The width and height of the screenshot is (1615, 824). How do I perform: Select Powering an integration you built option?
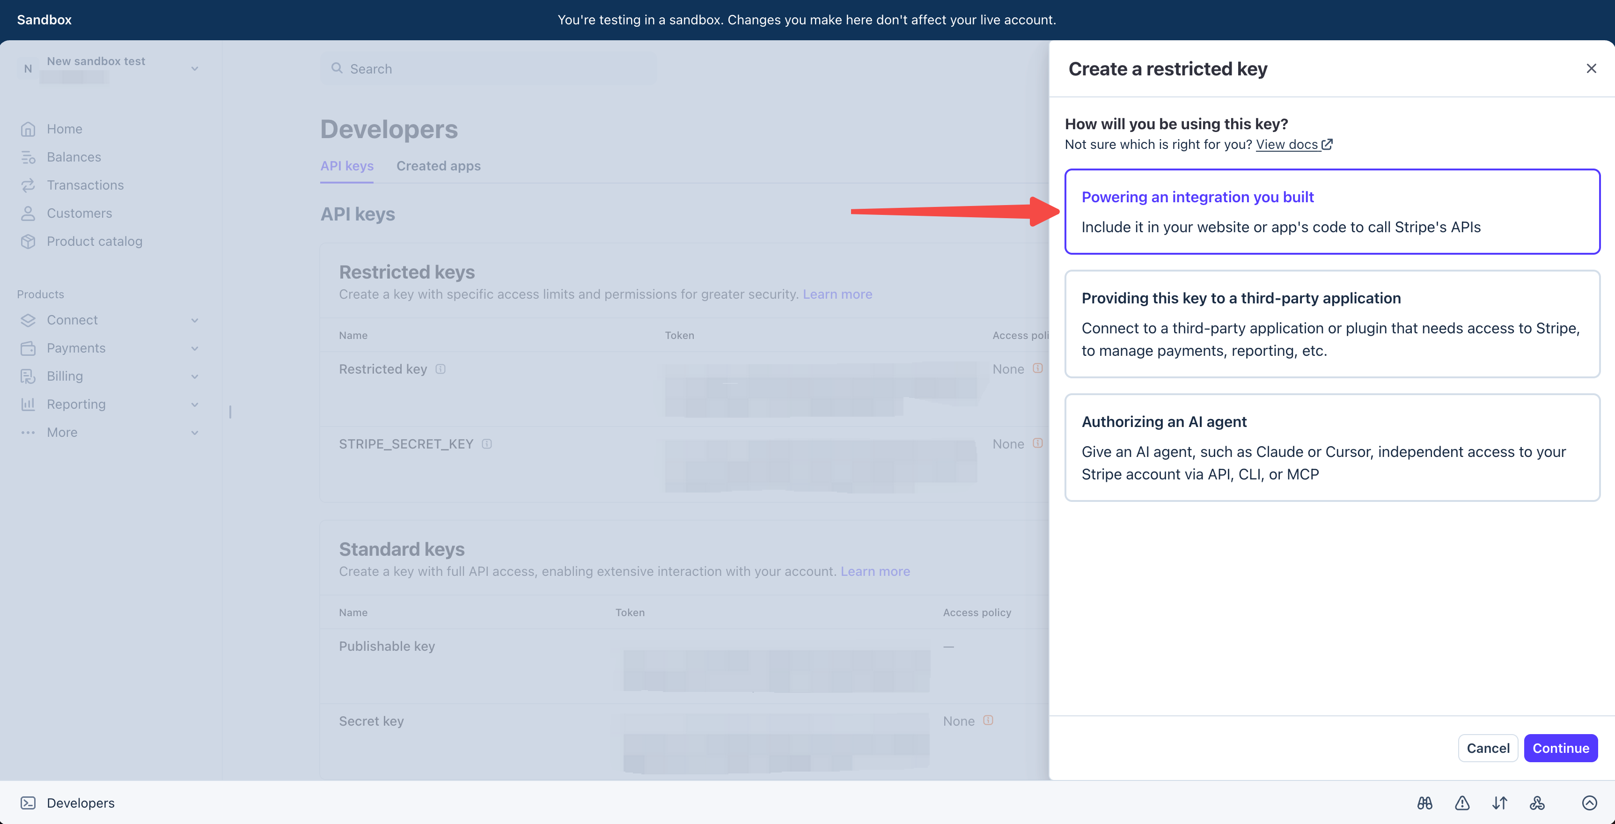(1332, 211)
